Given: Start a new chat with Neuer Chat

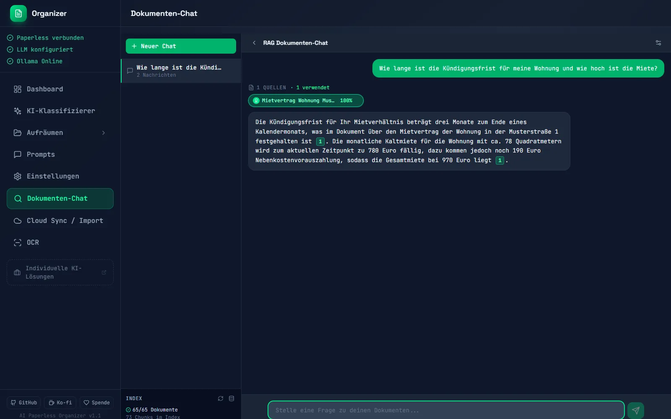Looking at the screenshot, I should point(181,46).
